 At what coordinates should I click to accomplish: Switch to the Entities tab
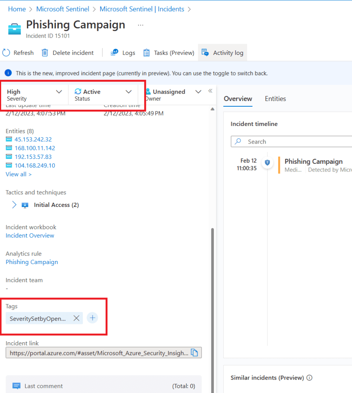[275, 99]
